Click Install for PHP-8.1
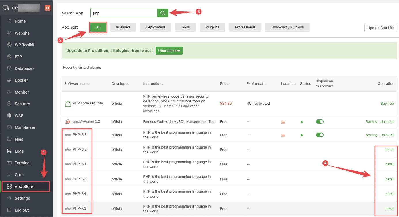 tap(389, 164)
